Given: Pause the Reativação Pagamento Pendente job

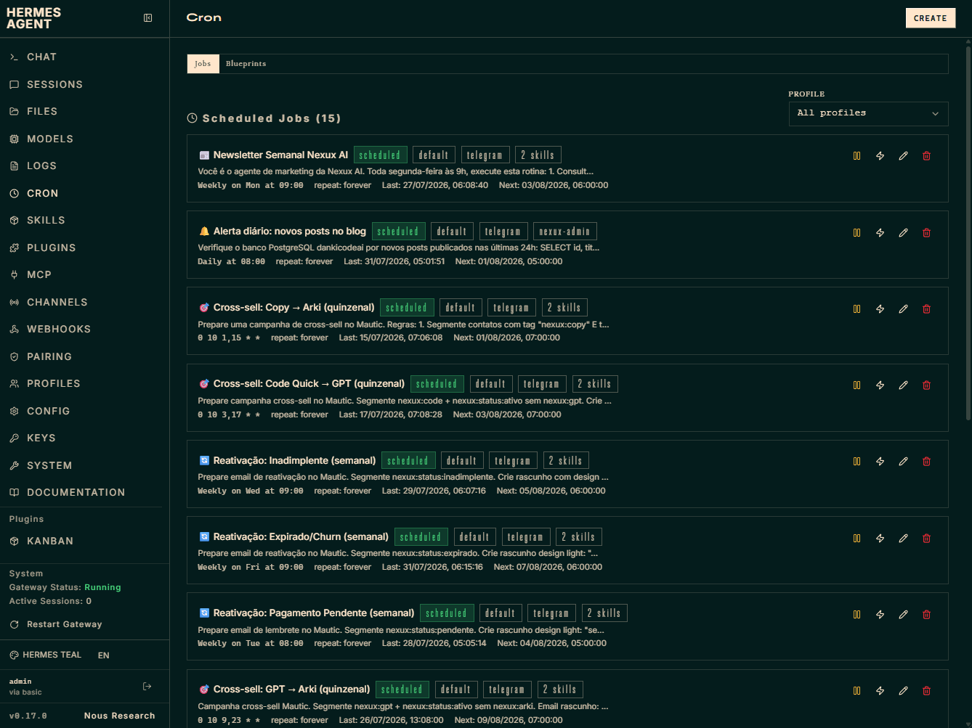Looking at the screenshot, I should click(x=857, y=615).
